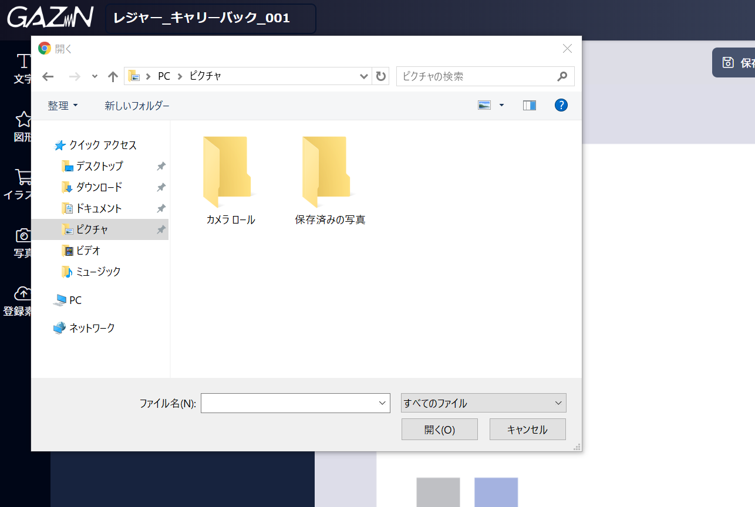This screenshot has width=755, height=507.
Task: Click the cloud upload registered materials icon
Action: tap(23, 293)
